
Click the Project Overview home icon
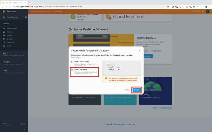[x=4, y=17]
